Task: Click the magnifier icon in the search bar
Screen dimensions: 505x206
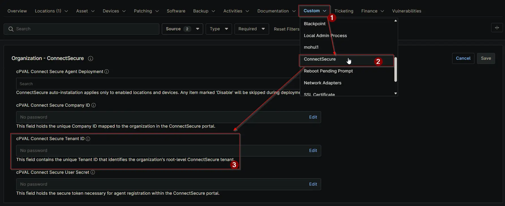Action: (x=11, y=29)
